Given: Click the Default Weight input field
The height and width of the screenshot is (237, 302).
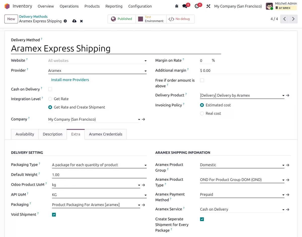Looking at the screenshot, I should point(99,175).
